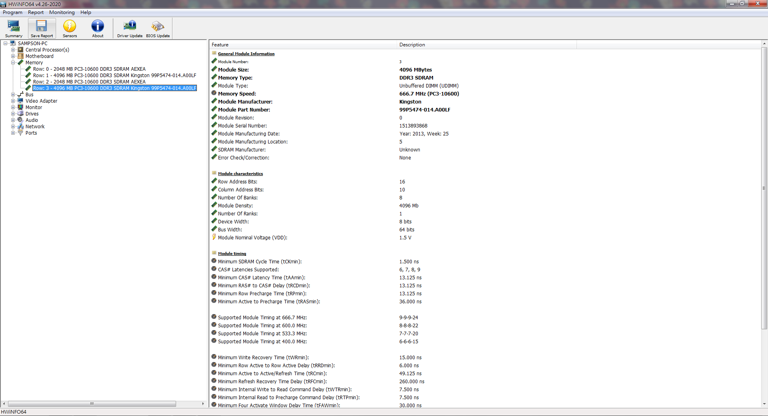Click the vertical scrollbar thumb in details pane
Screen dimensions: 768x416
(x=764, y=188)
